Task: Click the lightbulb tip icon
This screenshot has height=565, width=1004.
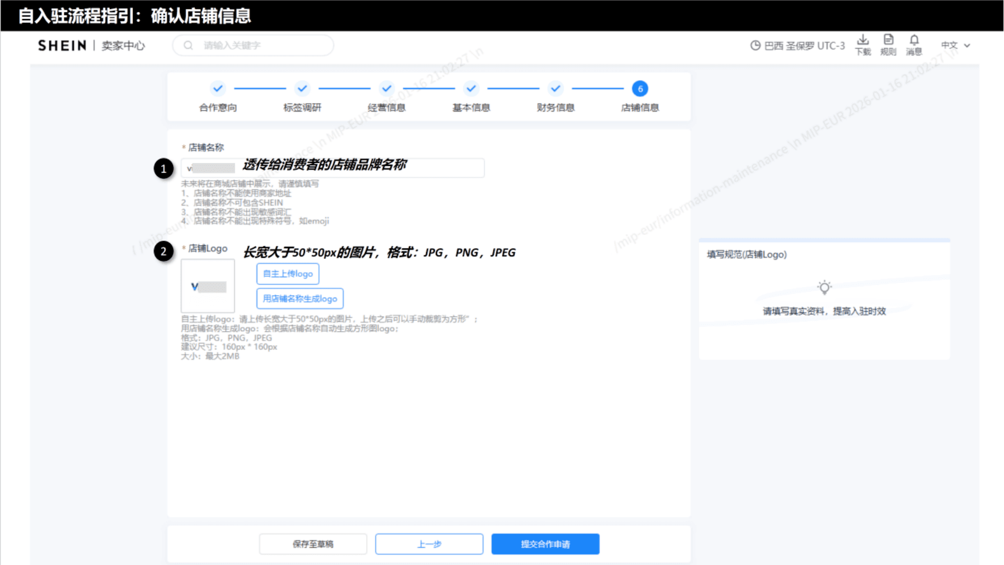Action: pyautogui.click(x=824, y=287)
